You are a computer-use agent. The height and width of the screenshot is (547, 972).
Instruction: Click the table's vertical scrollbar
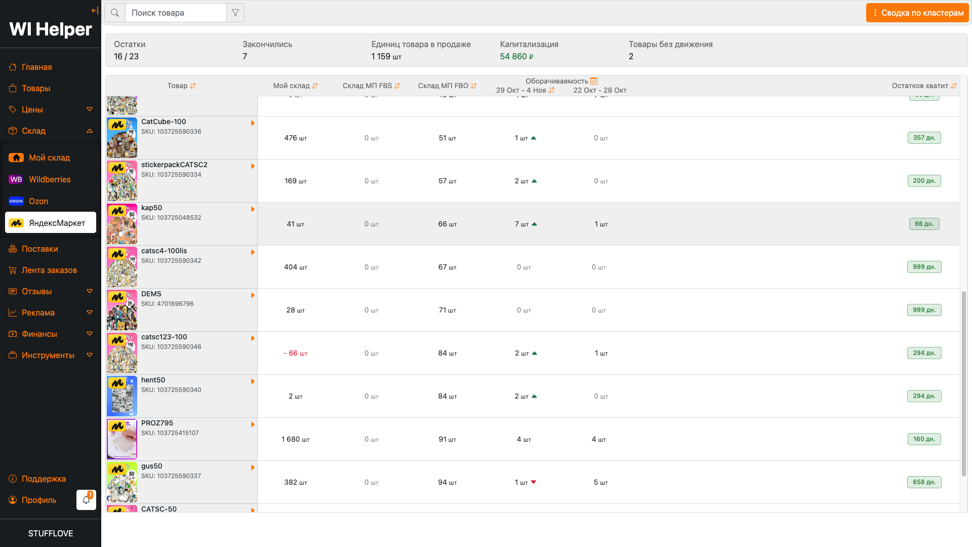[x=963, y=383]
